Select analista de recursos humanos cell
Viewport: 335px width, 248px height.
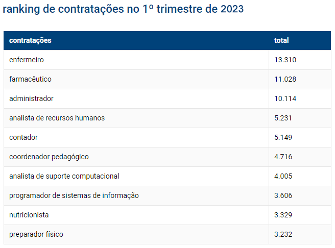pos(57,118)
